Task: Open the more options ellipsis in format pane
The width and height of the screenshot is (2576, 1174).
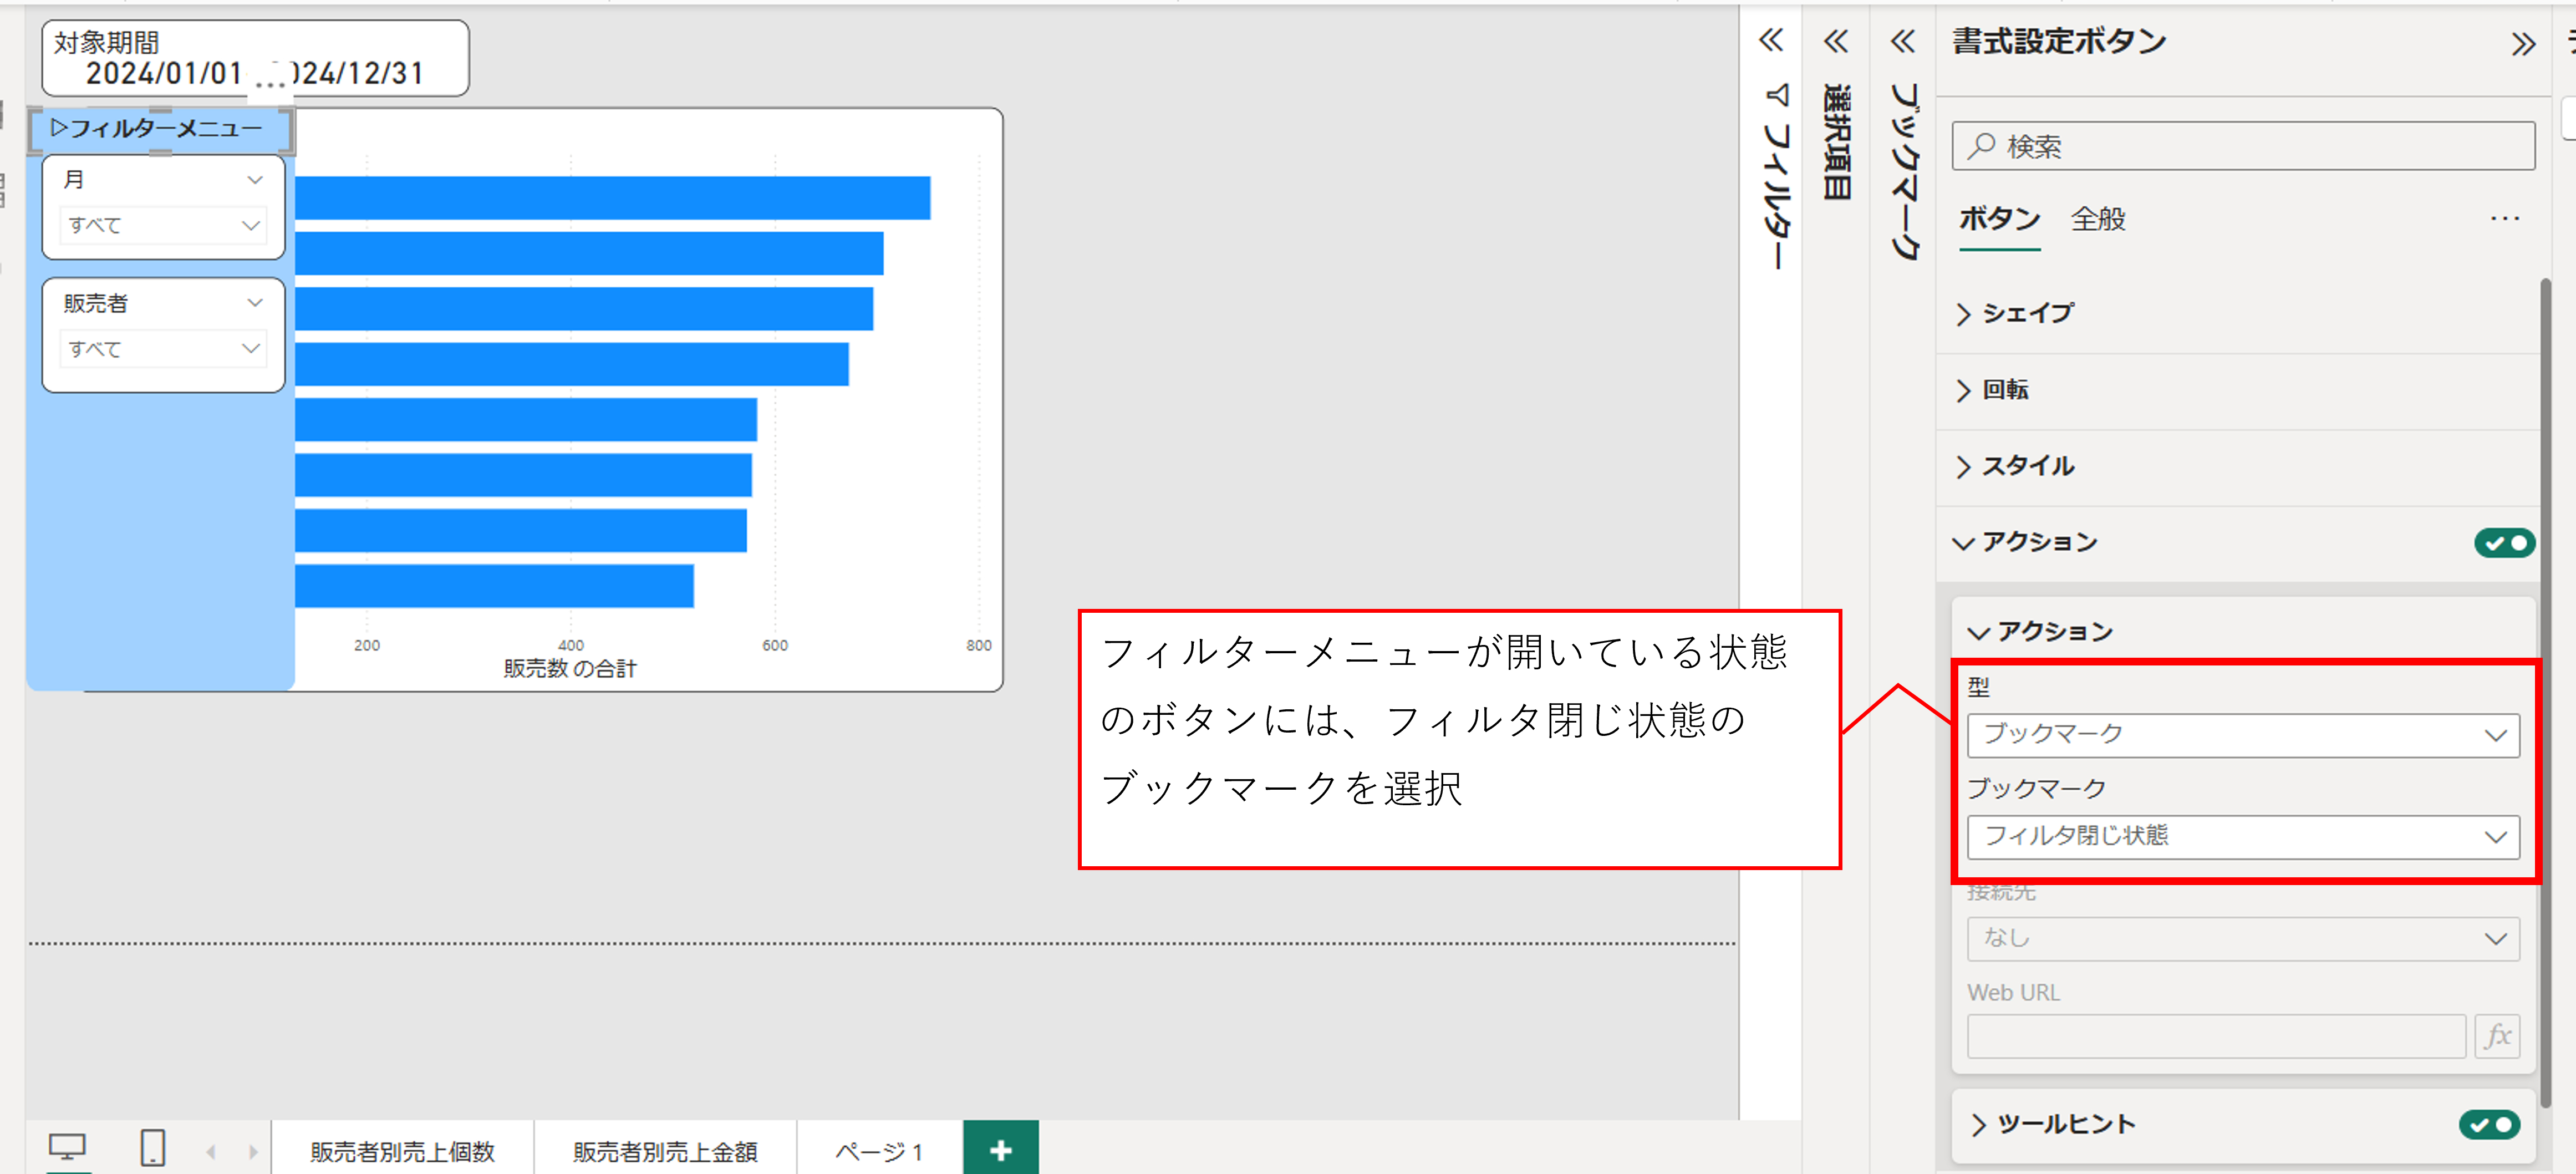Action: pos(2504,218)
